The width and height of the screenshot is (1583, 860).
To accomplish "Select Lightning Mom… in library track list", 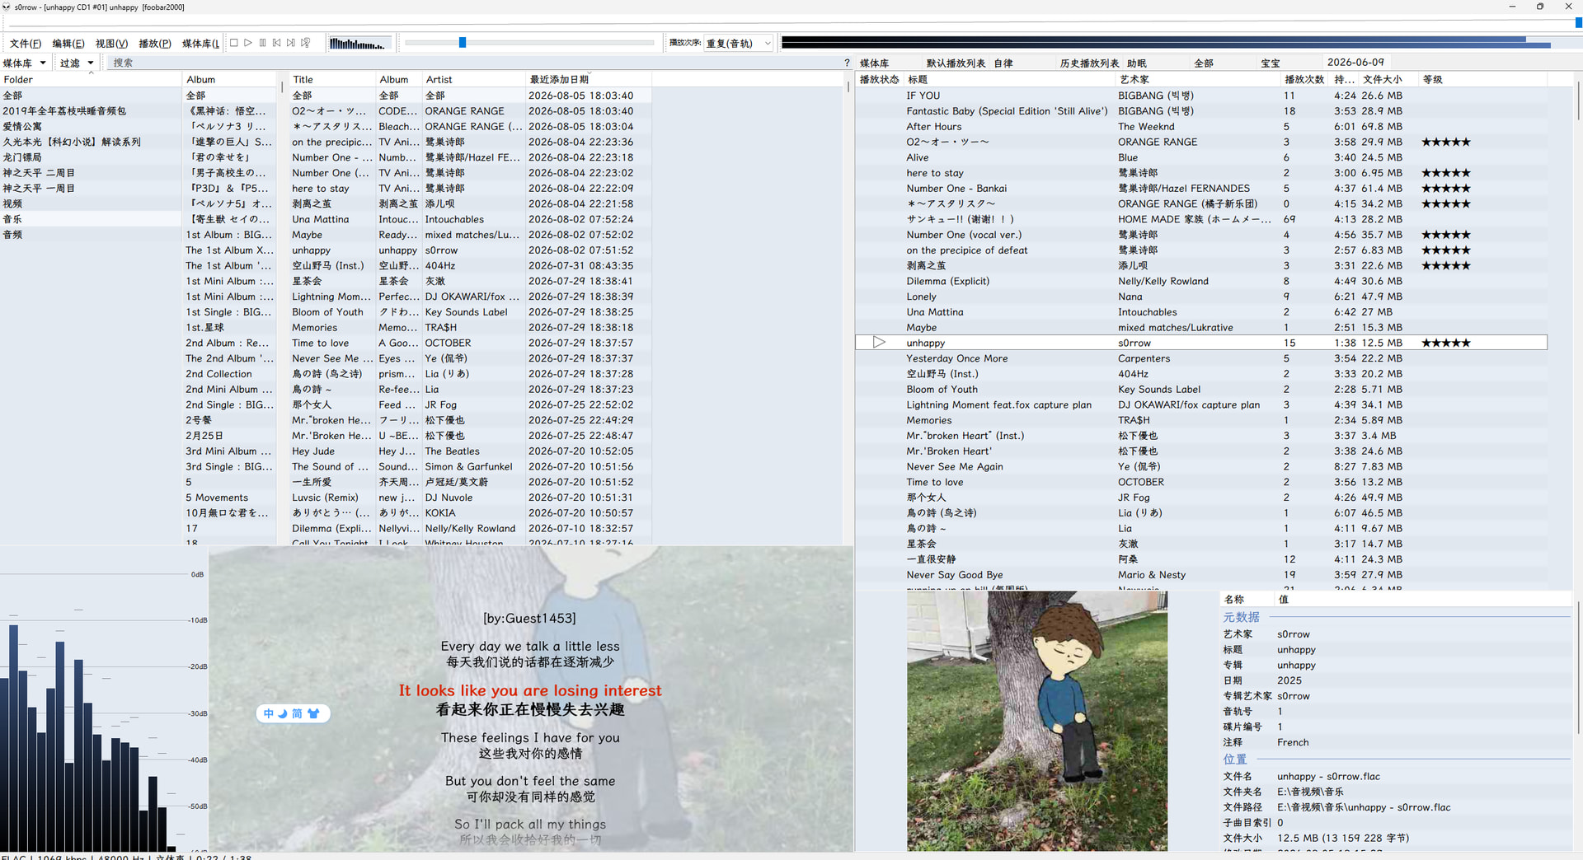I will (470, 297).
